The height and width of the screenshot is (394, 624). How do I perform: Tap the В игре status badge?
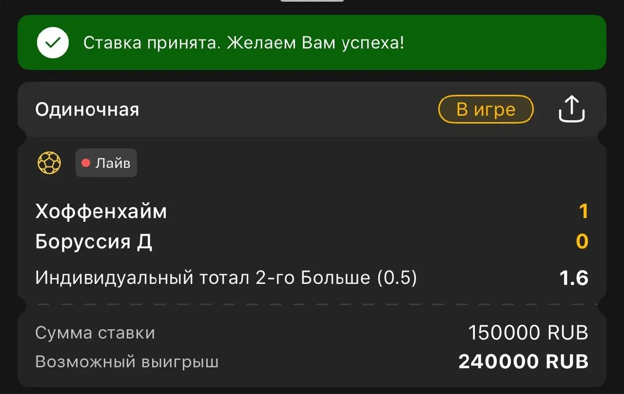tap(486, 109)
